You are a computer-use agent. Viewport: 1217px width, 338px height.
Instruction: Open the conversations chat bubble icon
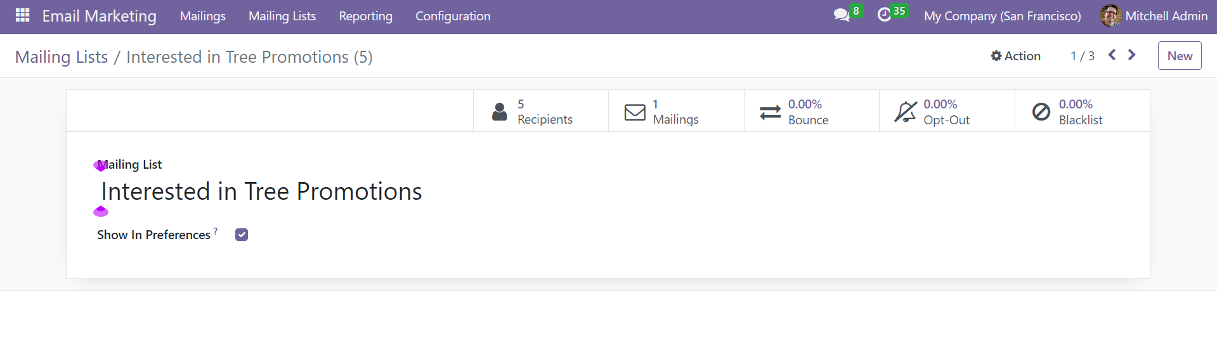click(842, 15)
